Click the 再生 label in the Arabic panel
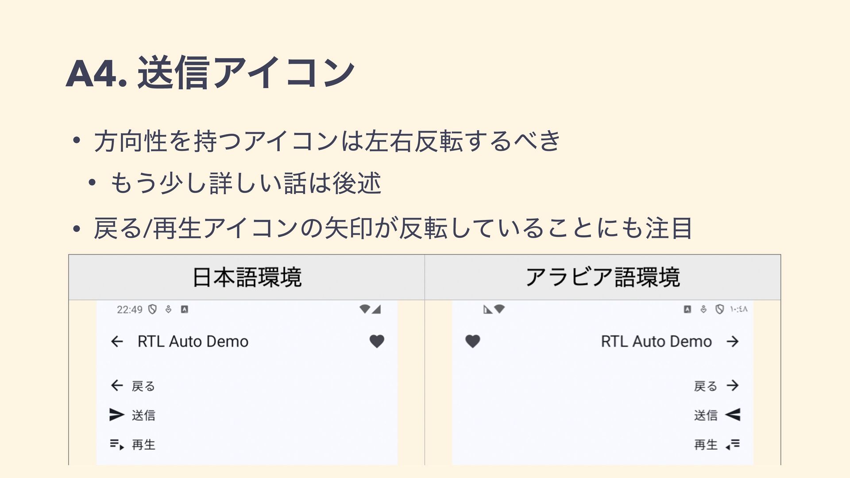The height and width of the screenshot is (478, 850). click(706, 444)
